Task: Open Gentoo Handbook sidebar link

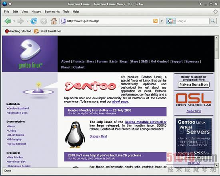Action: 19,108
